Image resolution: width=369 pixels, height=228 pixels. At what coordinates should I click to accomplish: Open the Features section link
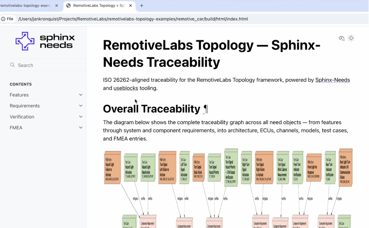[19, 95]
